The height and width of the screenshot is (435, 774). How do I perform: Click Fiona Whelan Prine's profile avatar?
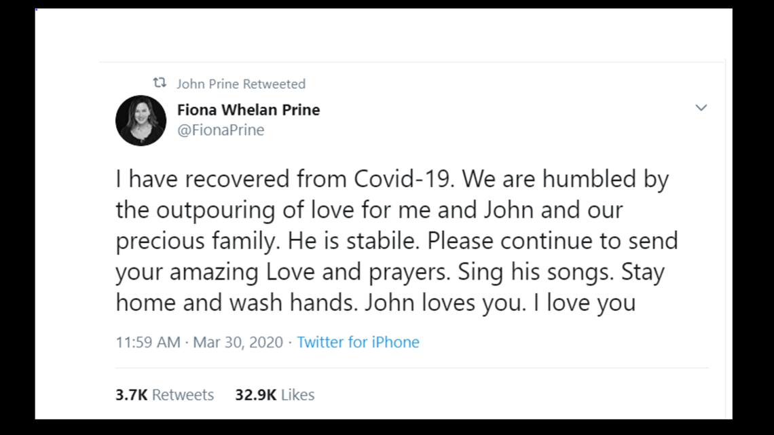coord(141,120)
